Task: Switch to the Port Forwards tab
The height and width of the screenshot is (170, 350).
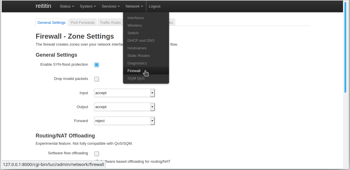Action: tap(83, 23)
